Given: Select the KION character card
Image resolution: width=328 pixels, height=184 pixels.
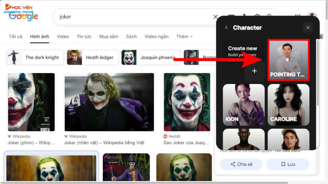Looking at the screenshot, I should click(244, 105).
